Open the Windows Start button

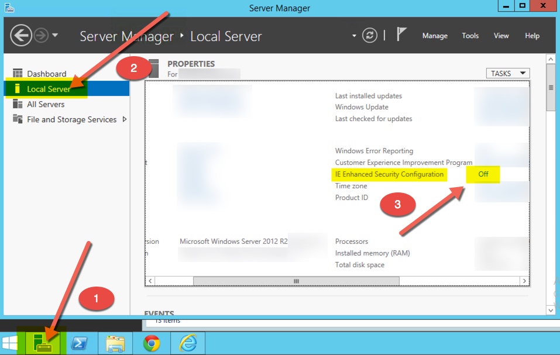coord(9,343)
